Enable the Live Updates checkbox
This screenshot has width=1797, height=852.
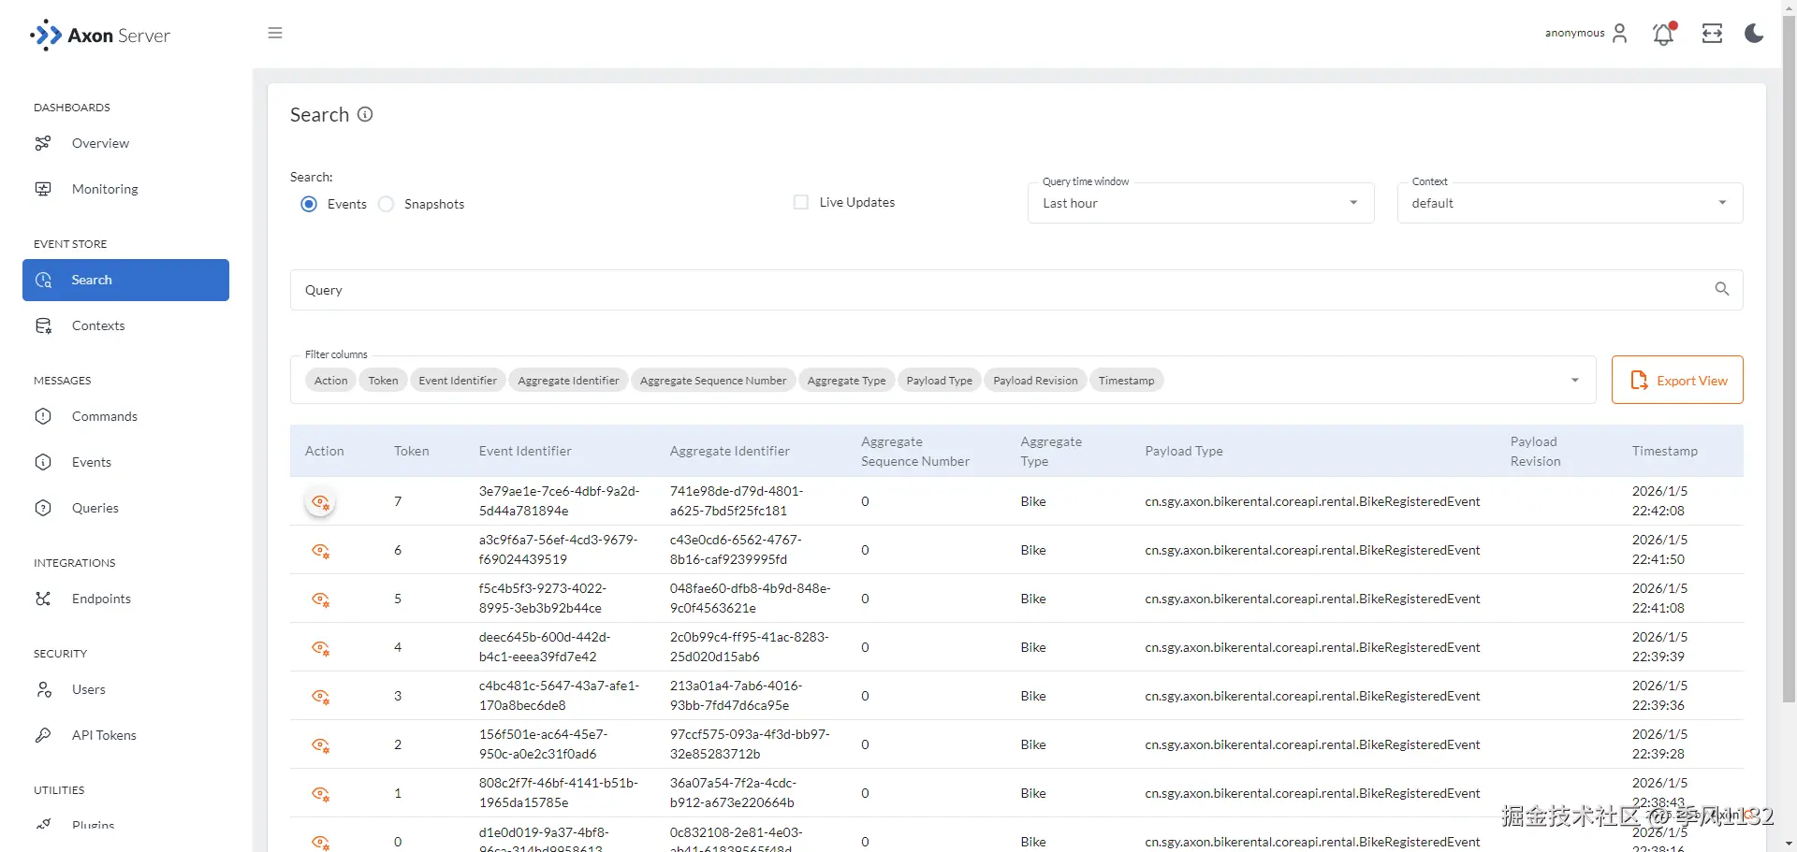coord(801,202)
